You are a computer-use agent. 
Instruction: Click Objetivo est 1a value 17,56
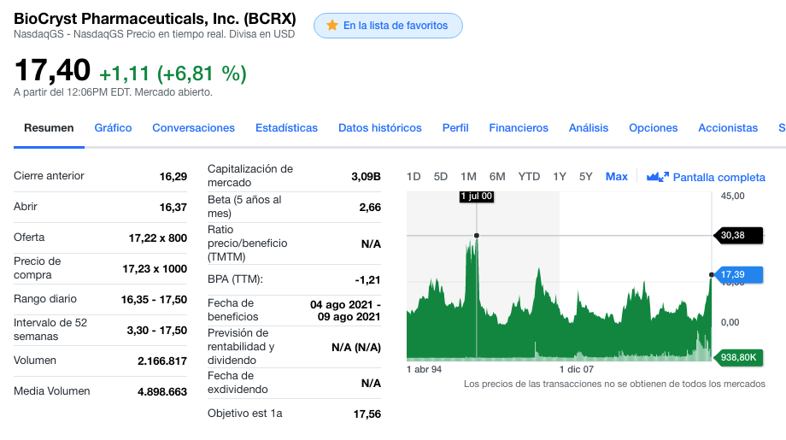coord(367,414)
